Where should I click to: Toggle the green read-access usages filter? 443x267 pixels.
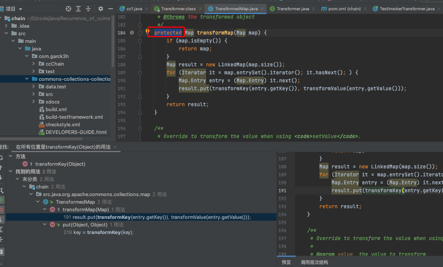[x=2, y=200]
